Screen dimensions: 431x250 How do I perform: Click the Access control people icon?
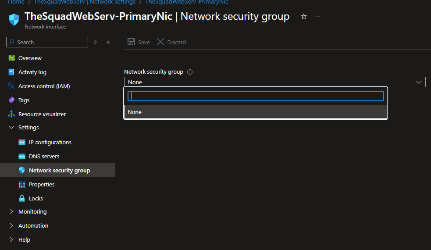pyautogui.click(x=11, y=86)
